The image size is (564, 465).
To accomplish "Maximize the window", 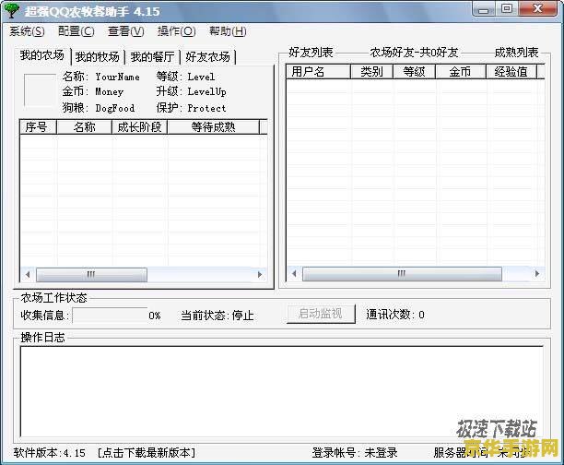I will (507, 8).
